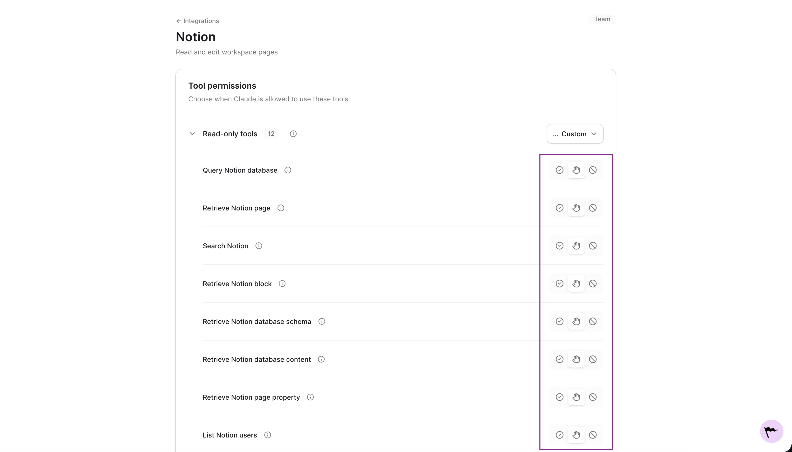The width and height of the screenshot is (792, 452).
Task: Require approval for Retrieve Notion page property
Action: [x=576, y=397]
